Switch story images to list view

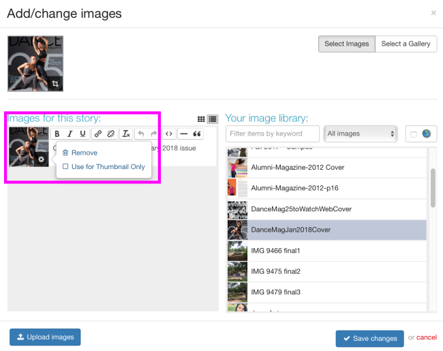[x=213, y=119]
